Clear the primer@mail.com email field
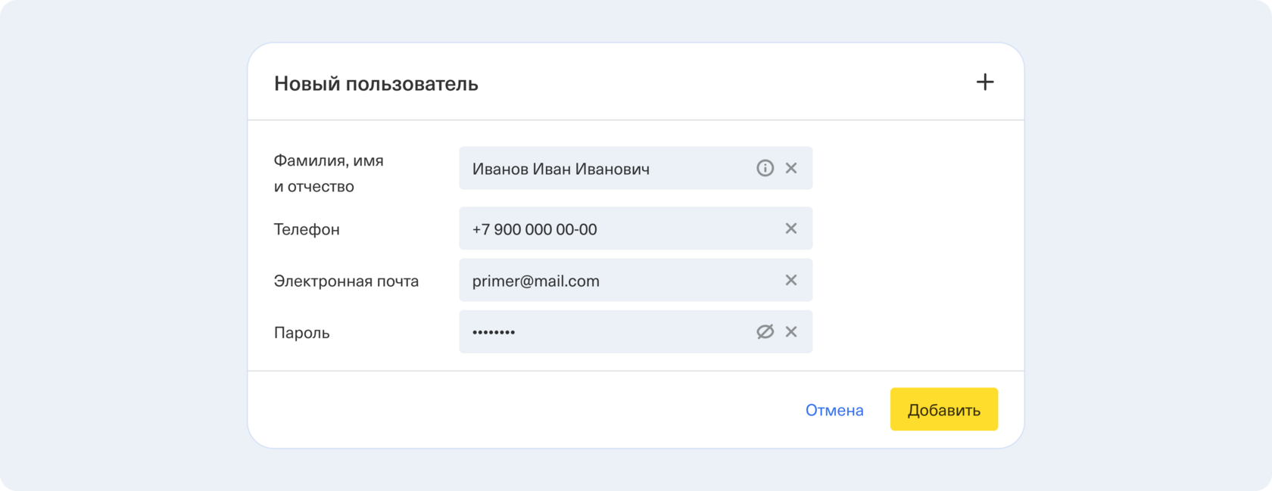Viewport: 1272px width, 491px height. pyautogui.click(x=791, y=280)
